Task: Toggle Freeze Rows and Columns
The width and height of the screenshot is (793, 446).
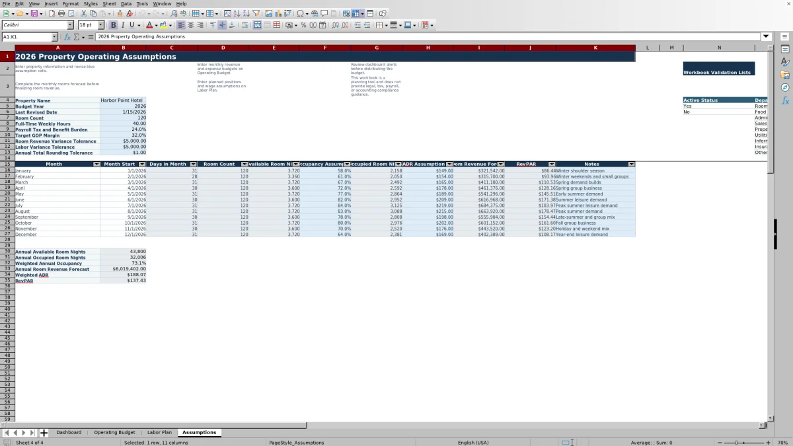Action: tap(355, 13)
